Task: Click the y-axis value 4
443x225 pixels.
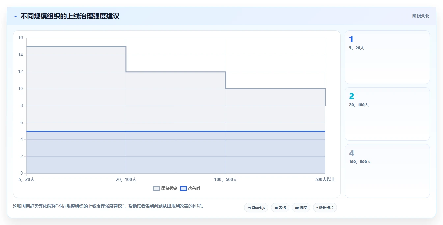Action: pyautogui.click(x=22, y=139)
